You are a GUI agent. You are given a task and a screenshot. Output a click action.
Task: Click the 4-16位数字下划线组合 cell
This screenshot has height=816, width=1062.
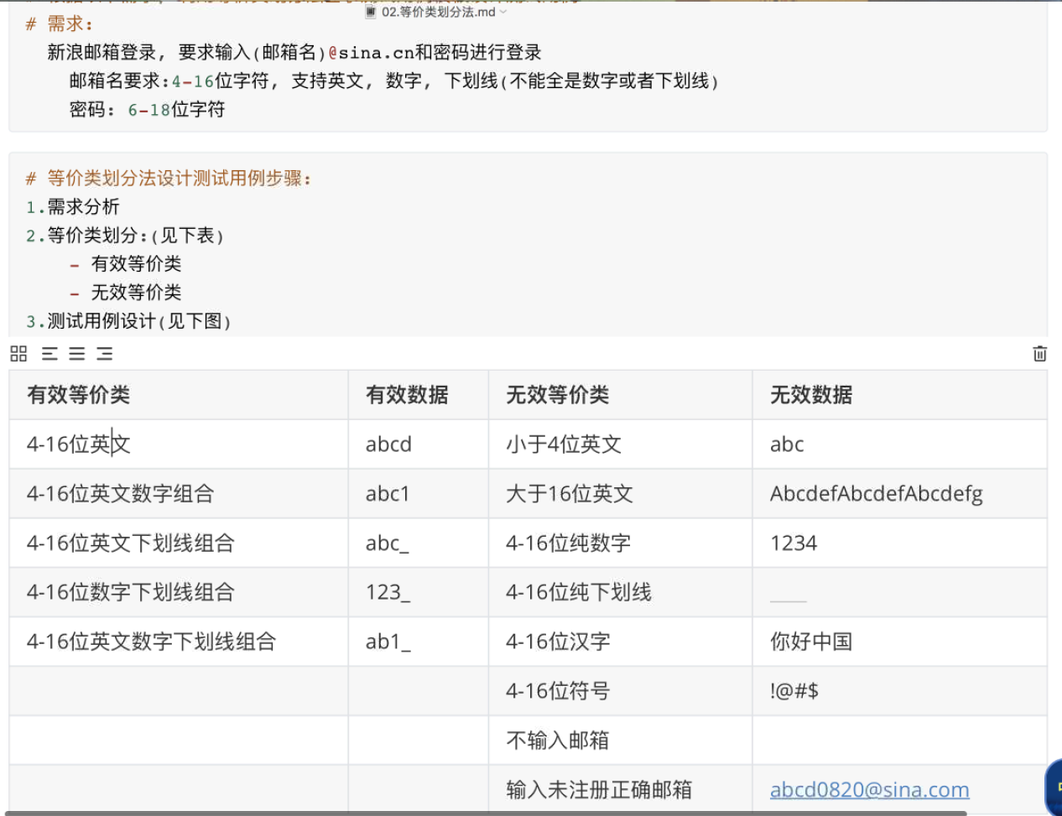(179, 593)
